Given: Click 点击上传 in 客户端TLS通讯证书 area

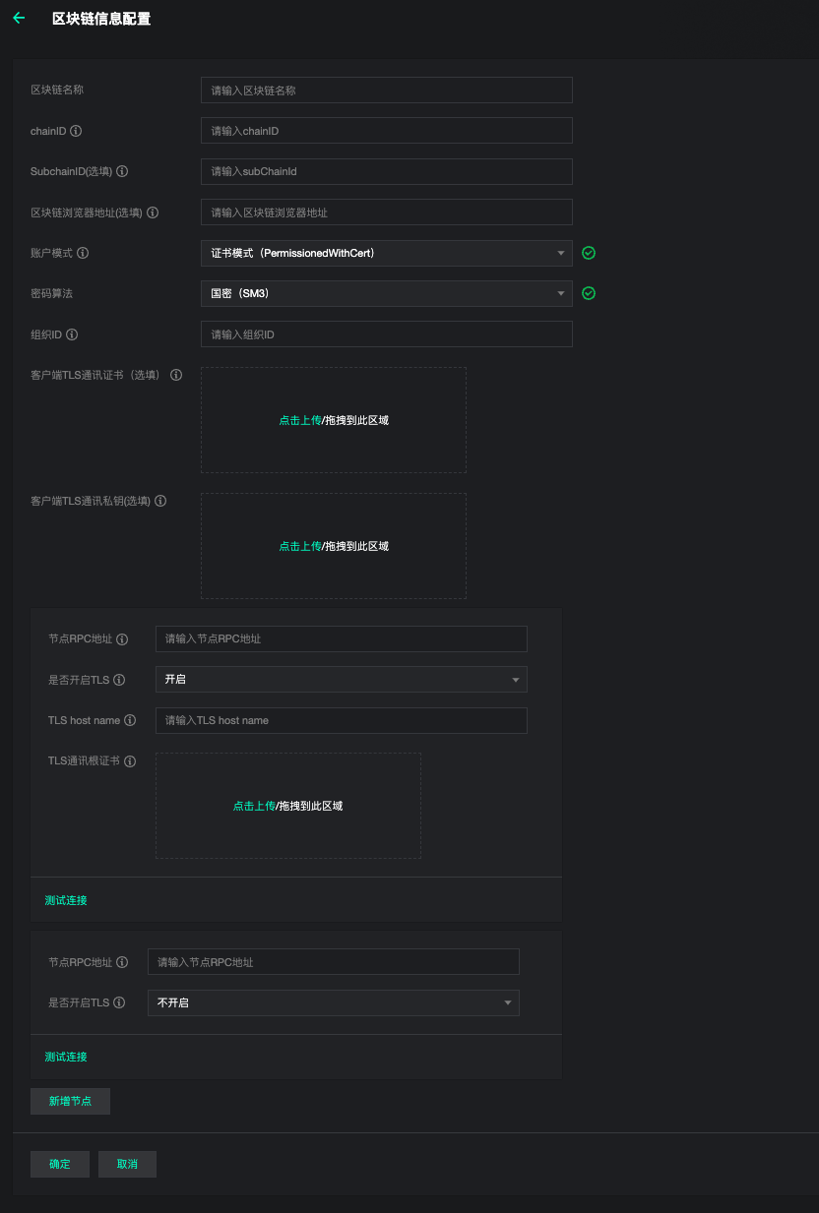Looking at the screenshot, I should [299, 420].
